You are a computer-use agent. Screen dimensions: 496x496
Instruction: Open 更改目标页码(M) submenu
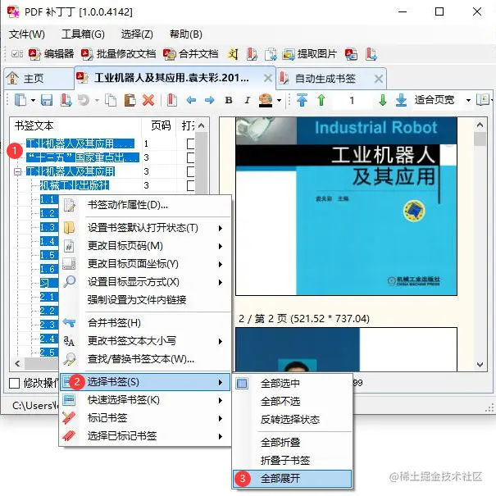(x=145, y=246)
